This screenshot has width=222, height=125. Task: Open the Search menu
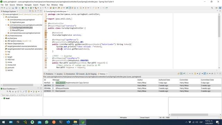(x=36, y=5)
